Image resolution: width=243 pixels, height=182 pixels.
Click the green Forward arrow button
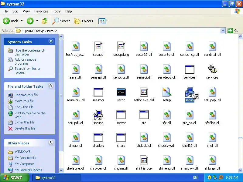[x=30, y=21]
